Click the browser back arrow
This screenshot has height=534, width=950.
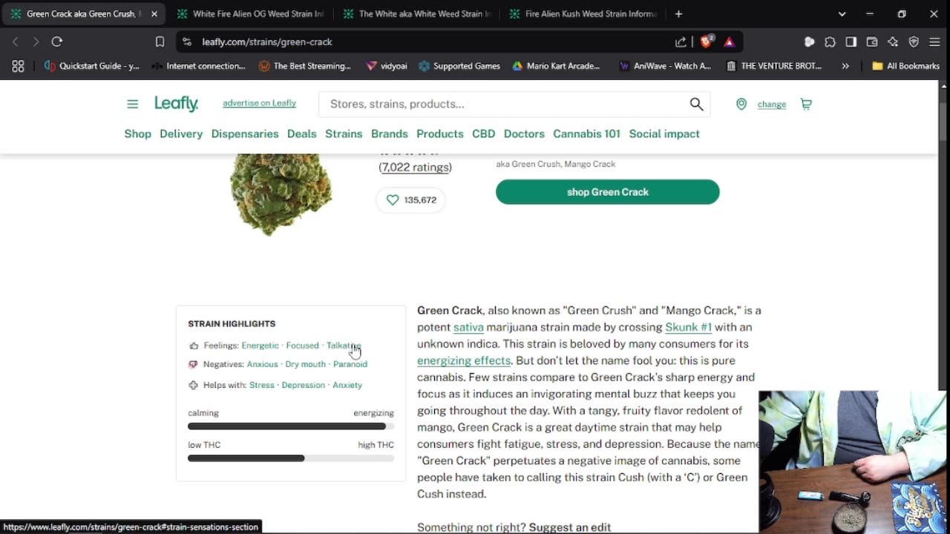click(x=16, y=42)
